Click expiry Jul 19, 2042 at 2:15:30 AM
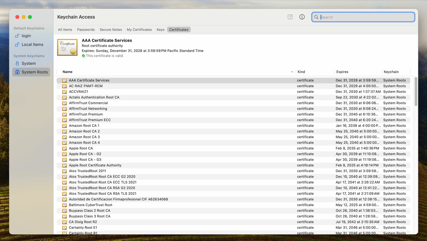Screen dimensions: 427x241 coord(358,222)
